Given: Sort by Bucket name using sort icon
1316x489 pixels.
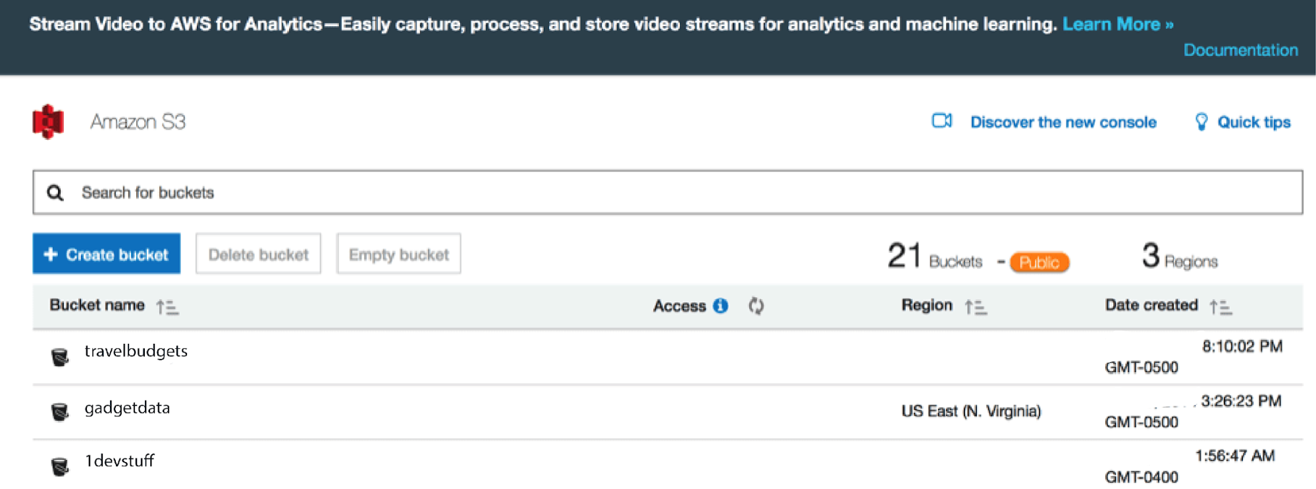Looking at the screenshot, I should pos(167,307).
